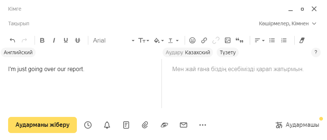Set a reminder with the bell icon
This screenshot has height=140, width=327.
click(x=107, y=125)
